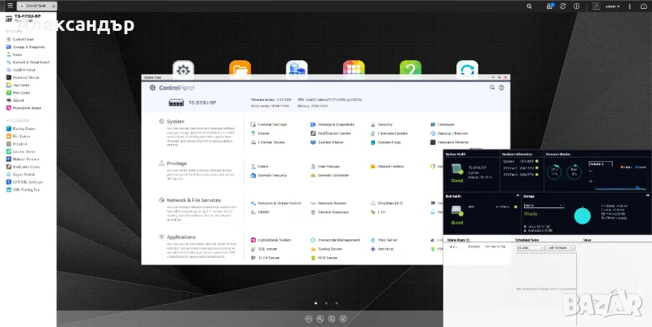Screen dimensions: 652x327
Task: Open Users from sidebar menu
Action: coord(14,54)
